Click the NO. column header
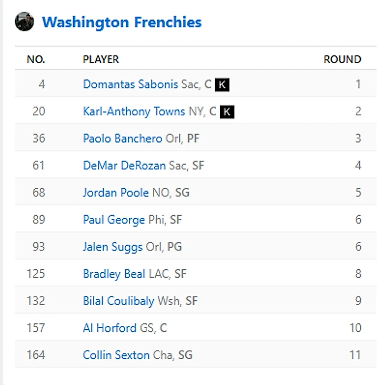 (x=36, y=59)
